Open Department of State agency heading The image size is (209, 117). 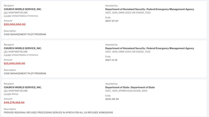click(x=130, y=87)
